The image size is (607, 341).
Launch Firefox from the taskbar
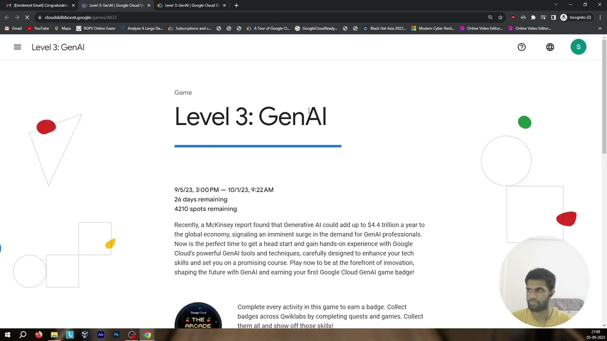[38, 335]
